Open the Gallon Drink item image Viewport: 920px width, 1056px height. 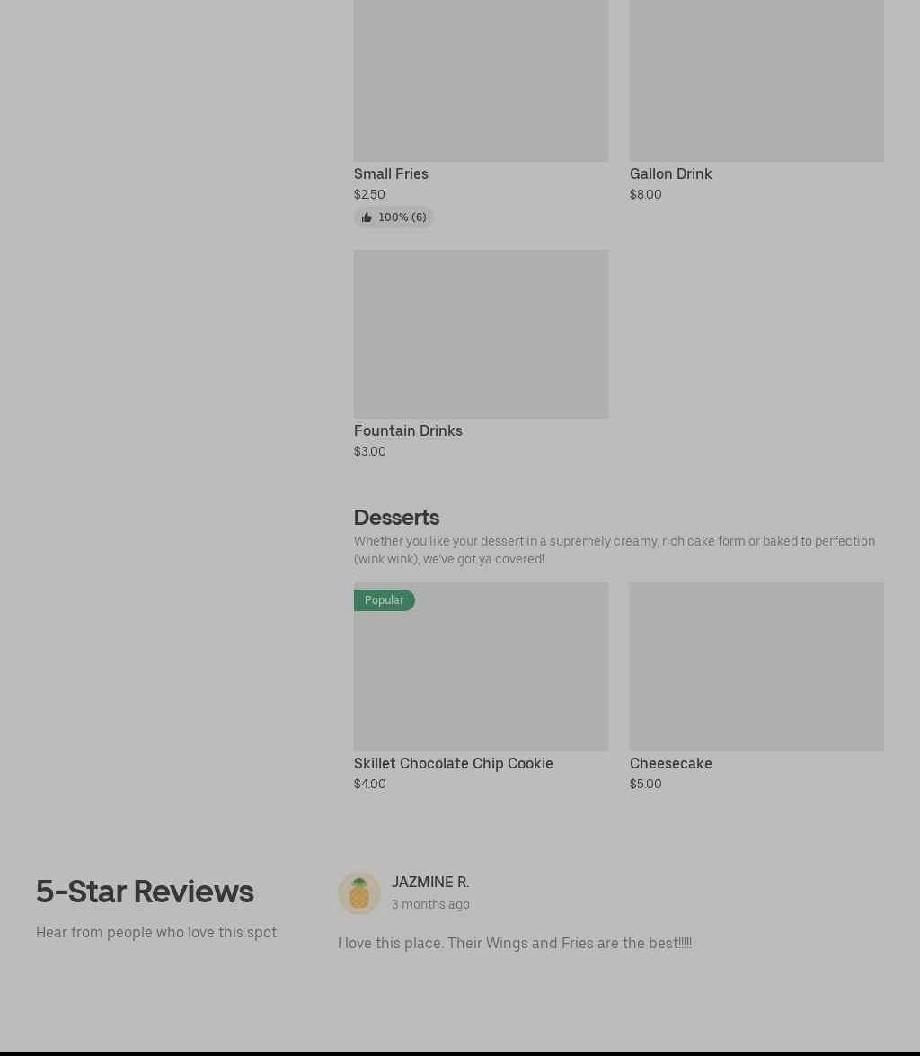(x=756, y=81)
